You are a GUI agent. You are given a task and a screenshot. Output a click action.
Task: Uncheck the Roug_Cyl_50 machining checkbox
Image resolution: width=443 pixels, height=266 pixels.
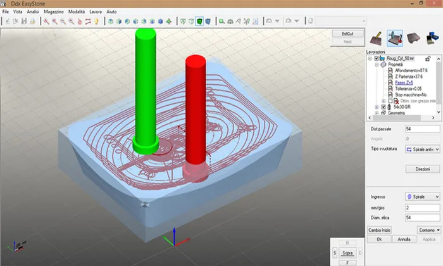(377, 58)
